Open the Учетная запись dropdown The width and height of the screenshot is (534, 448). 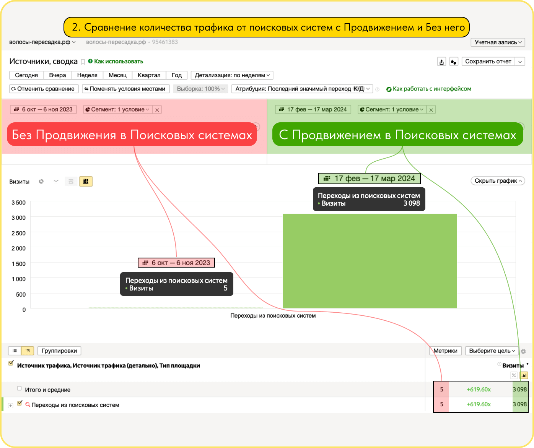pyautogui.click(x=498, y=42)
